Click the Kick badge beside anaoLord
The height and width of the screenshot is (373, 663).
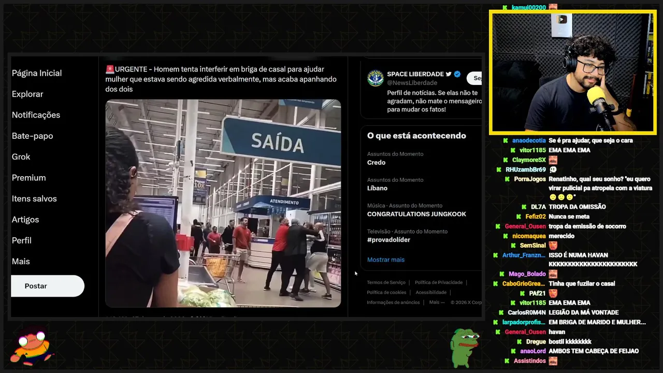[514, 351]
